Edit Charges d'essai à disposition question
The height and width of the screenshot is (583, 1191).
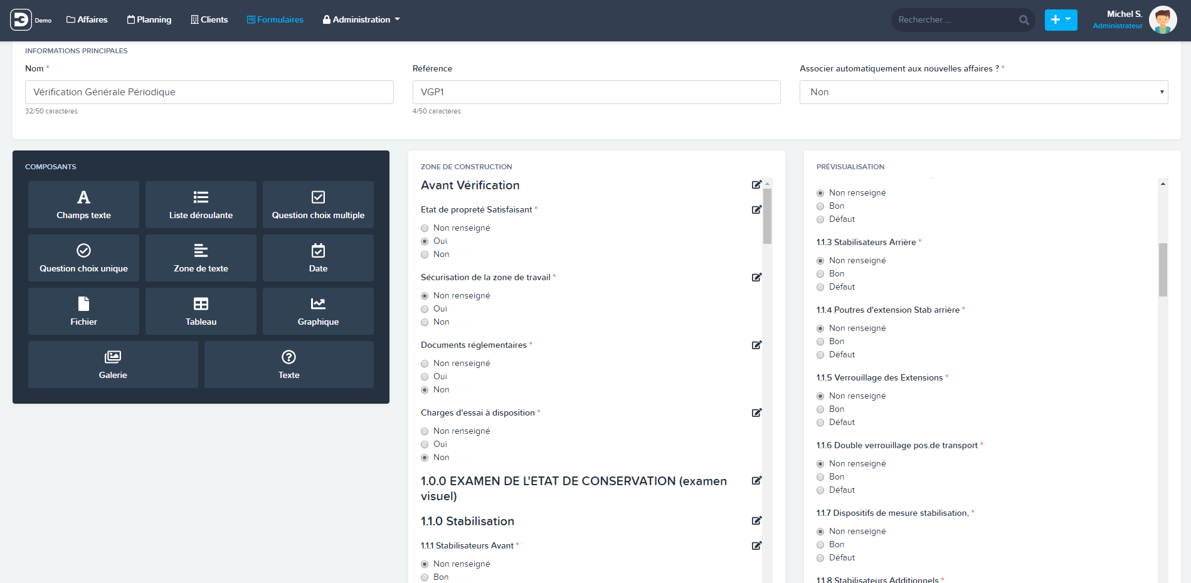[x=756, y=412]
